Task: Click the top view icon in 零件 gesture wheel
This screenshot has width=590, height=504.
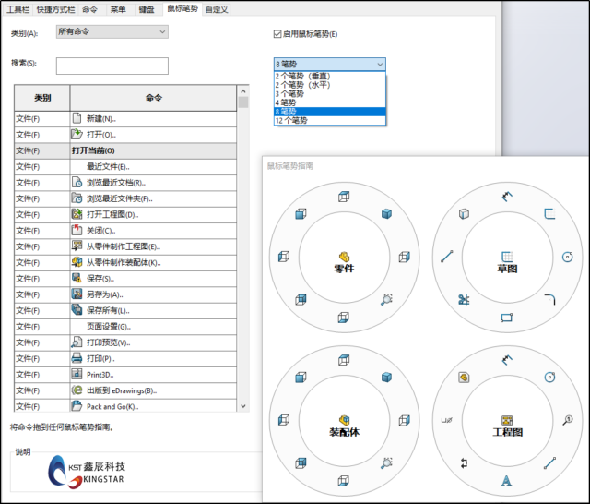Action: pos(344,197)
